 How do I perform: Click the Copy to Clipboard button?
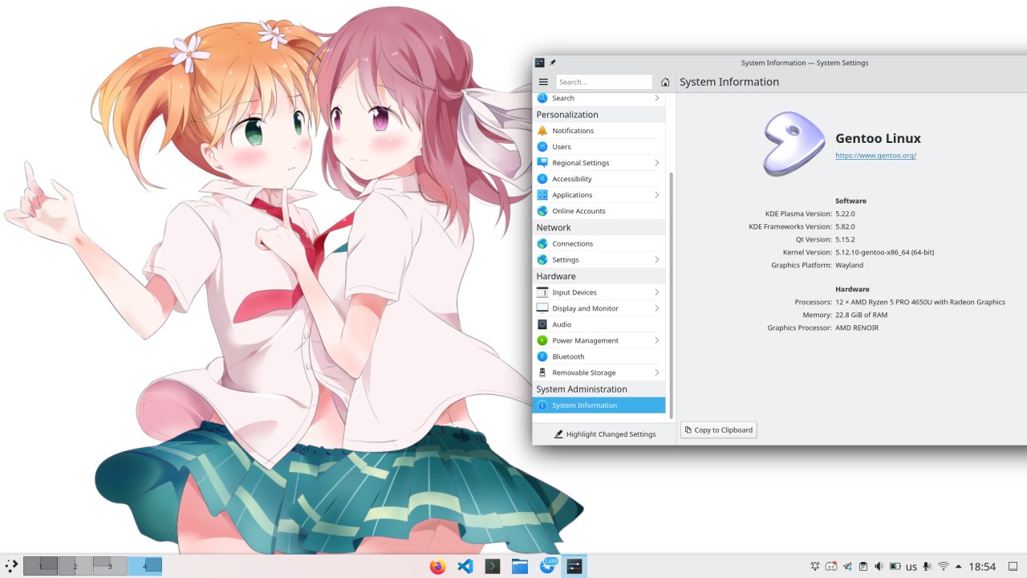(x=719, y=430)
